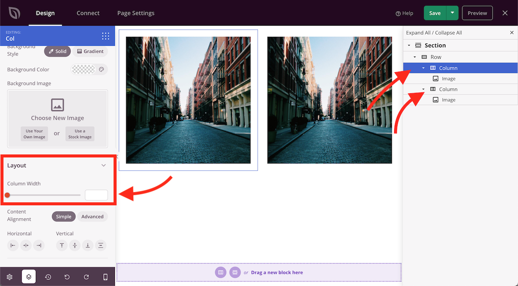Open the blocks grid menu icon
This screenshot has width=518, height=286.
pyautogui.click(x=105, y=36)
